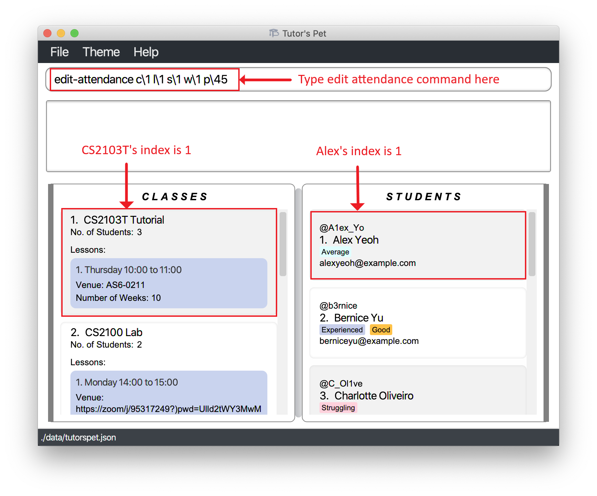Click Venue: AS6-0211 text
This screenshot has width=597, height=496.
[x=110, y=285]
